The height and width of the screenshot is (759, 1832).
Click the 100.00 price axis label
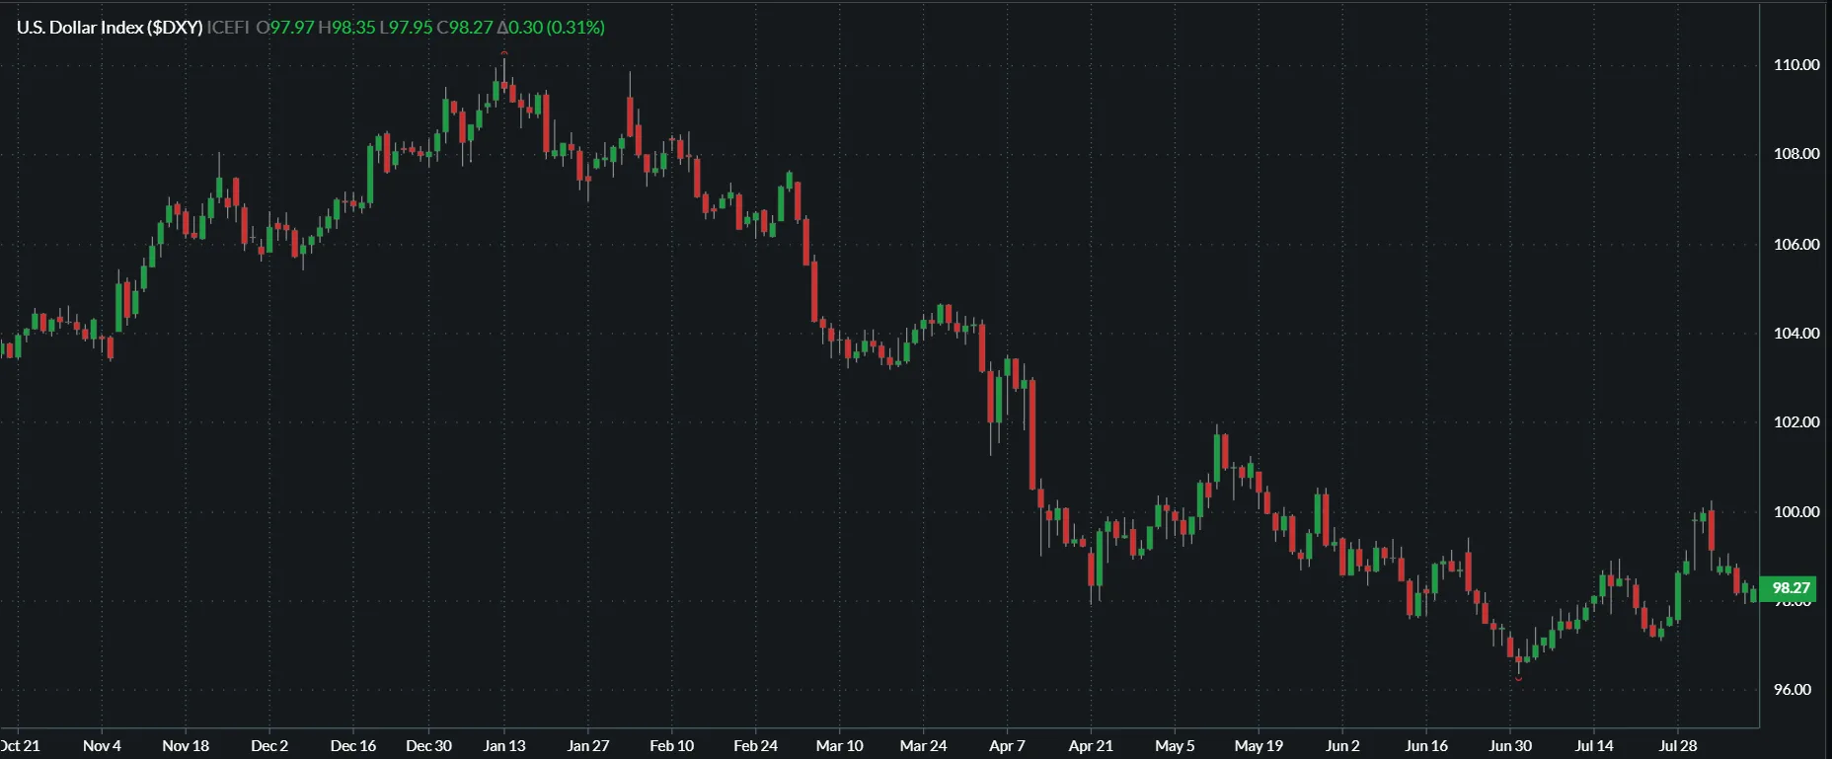pos(1795,512)
